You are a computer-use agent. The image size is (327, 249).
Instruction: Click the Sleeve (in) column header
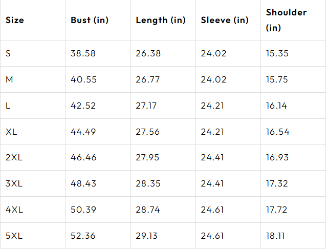225,20
